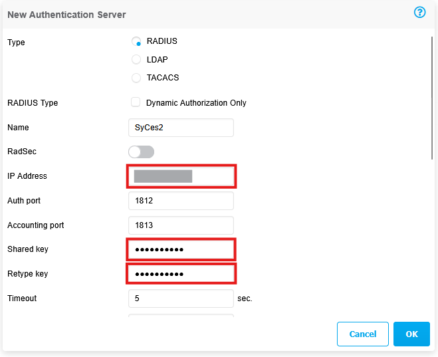Toggle the RadSec switch
The image size is (438, 357).
pyautogui.click(x=141, y=152)
